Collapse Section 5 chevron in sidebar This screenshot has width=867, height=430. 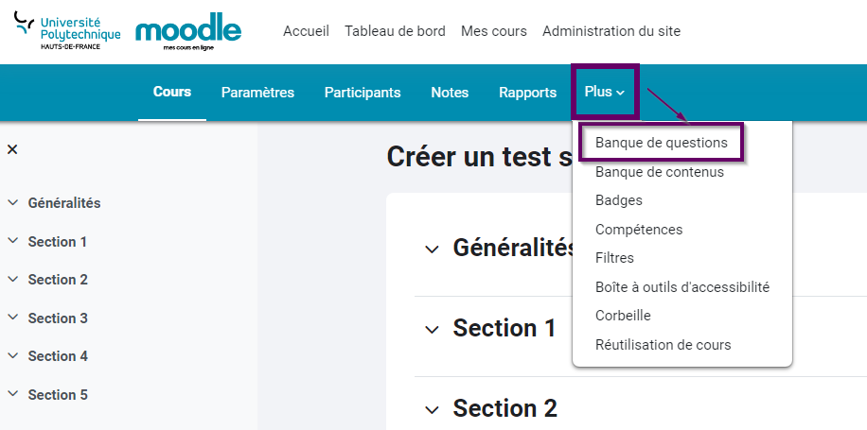(x=12, y=394)
